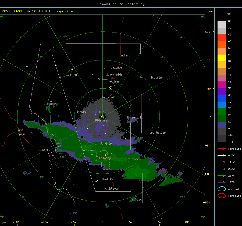Choose the purple 39–36 dBZ swatch
The width and height of the screenshot is (242, 226).
[x=222, y=91]
